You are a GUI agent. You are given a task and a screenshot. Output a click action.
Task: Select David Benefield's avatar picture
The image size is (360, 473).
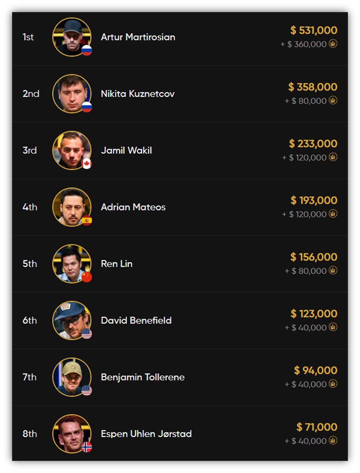[72, 320]
